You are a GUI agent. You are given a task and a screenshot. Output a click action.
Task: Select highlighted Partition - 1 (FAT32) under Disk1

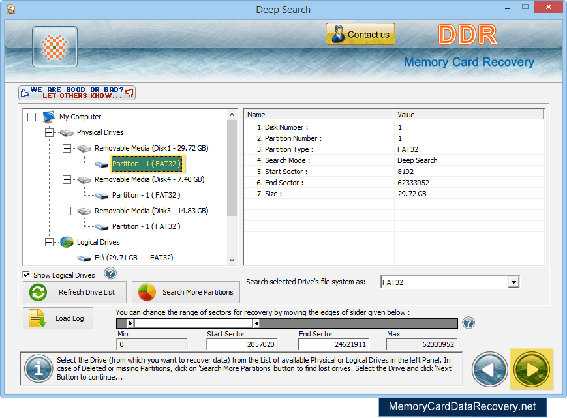(146, 164)
